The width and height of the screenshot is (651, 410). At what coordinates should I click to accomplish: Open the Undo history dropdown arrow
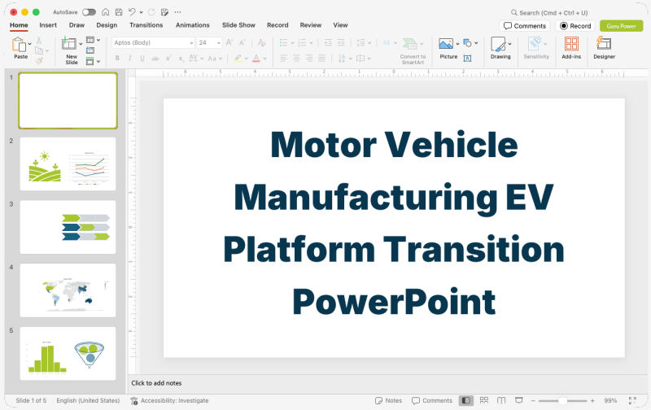pos(141,12)
